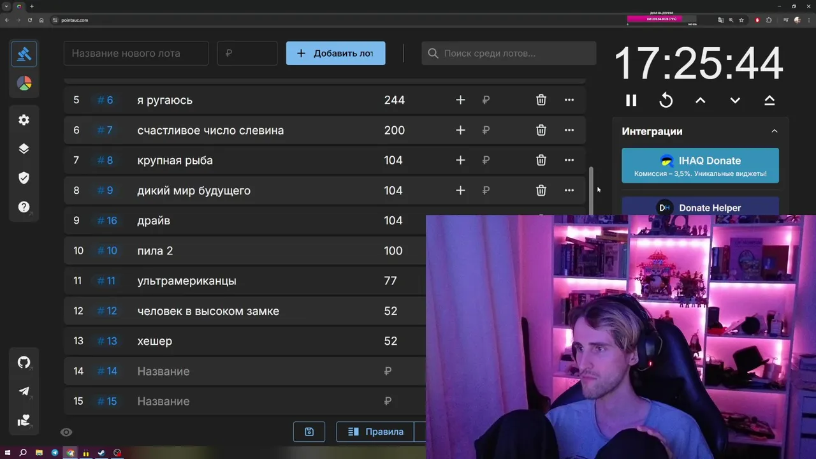Open Windows Start menu
The width and height of the screenshot is (816, 459).
[8, 453]
